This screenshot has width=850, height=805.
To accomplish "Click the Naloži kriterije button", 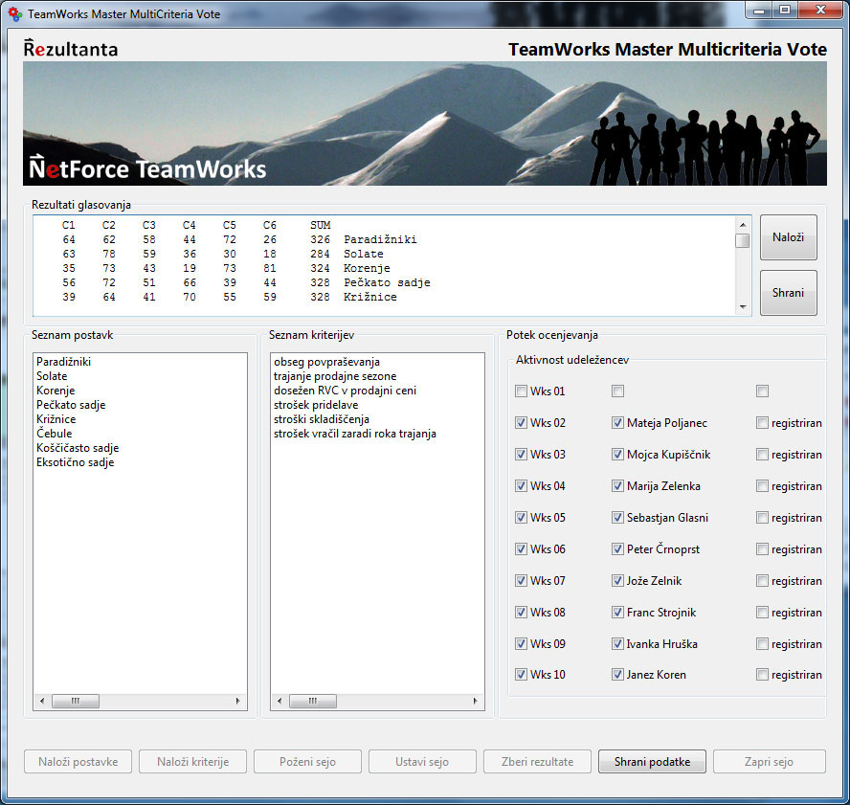I will click(x=193, y=762).
